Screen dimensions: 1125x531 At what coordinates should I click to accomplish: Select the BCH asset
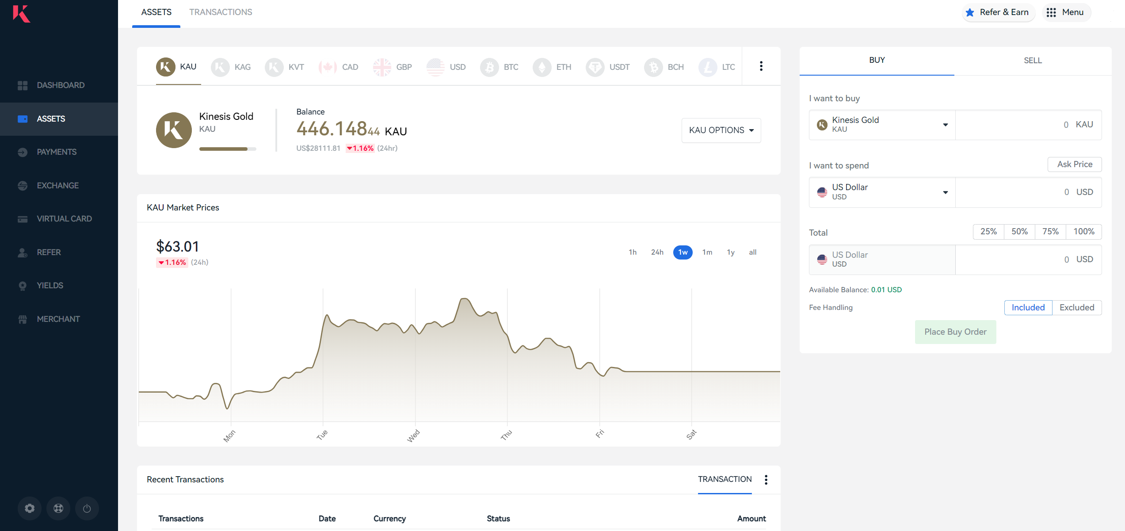(664, 67)
